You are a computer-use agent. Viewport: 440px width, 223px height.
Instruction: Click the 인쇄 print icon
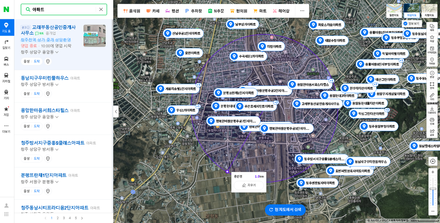point(432,121)
